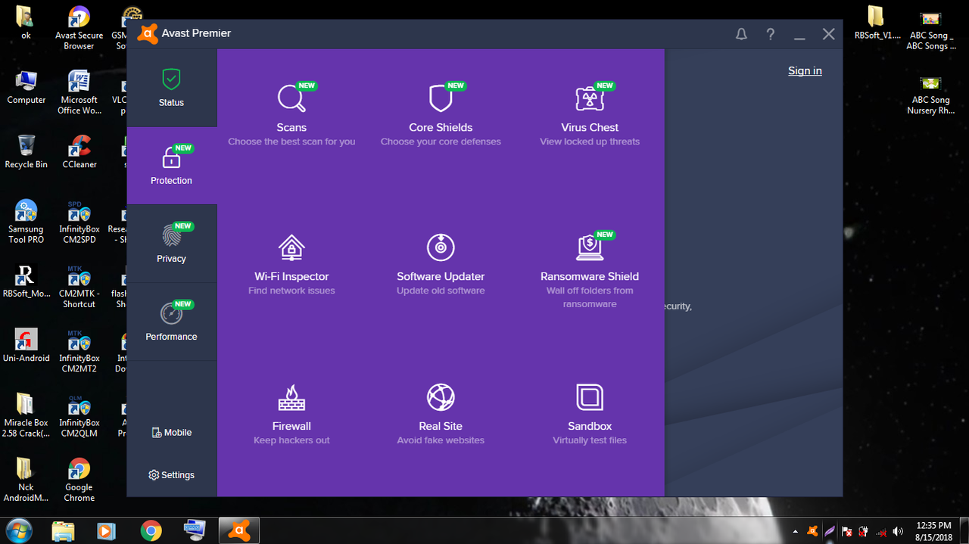Click 'Virtually test files' text

point(590,440)
